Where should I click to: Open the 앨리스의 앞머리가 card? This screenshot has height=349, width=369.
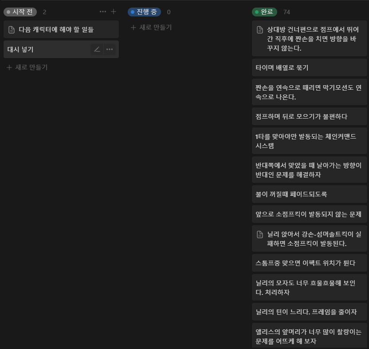point(309,337)
